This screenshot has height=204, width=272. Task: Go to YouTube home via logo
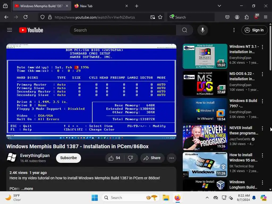pos(31,30)
